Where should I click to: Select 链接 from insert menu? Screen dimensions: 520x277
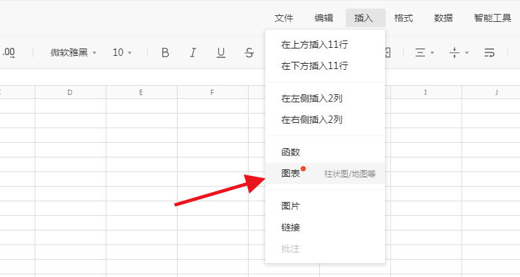(325, 227)
